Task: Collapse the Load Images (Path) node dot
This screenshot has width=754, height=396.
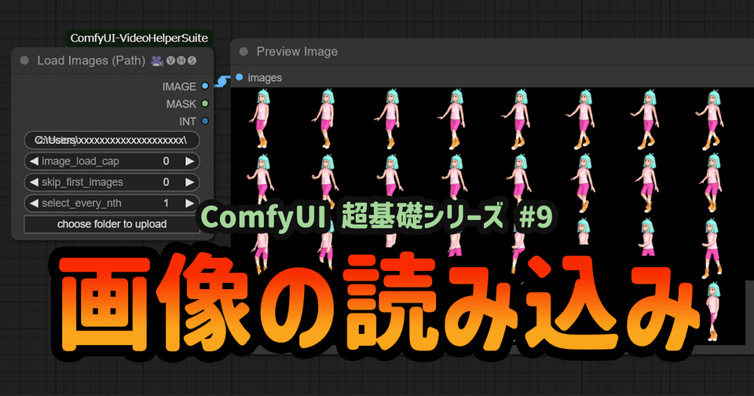Action: pos(24,60)
